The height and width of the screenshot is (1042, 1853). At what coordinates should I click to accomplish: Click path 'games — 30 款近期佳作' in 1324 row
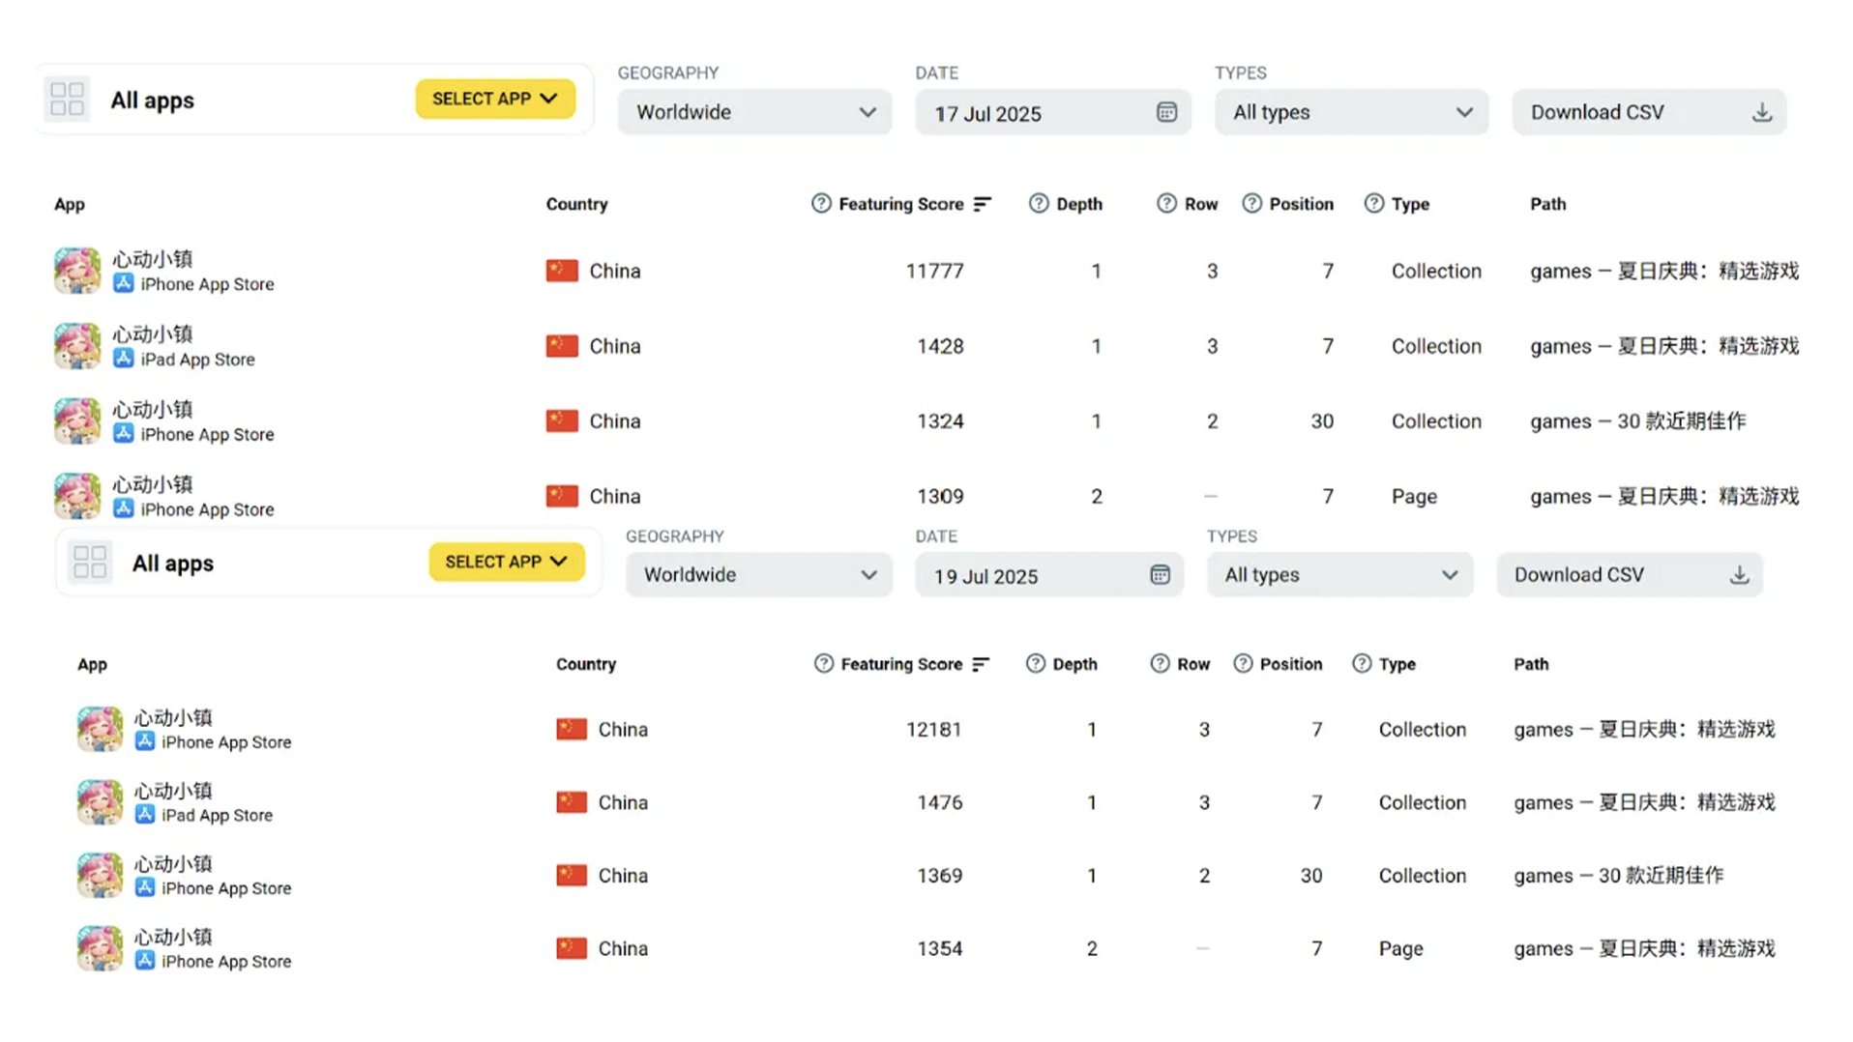click(1637, 421)
